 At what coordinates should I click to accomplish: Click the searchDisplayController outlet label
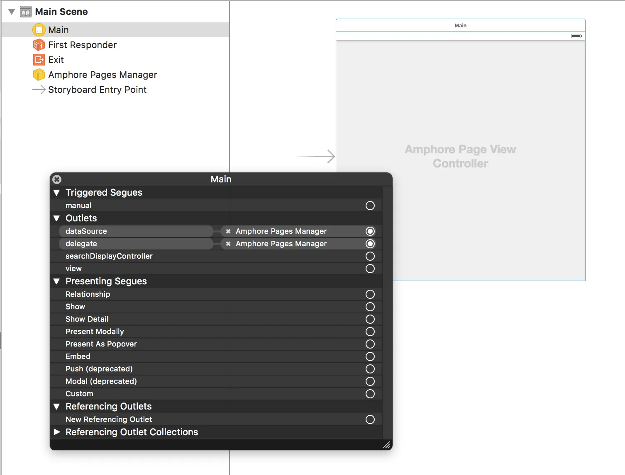109,256
